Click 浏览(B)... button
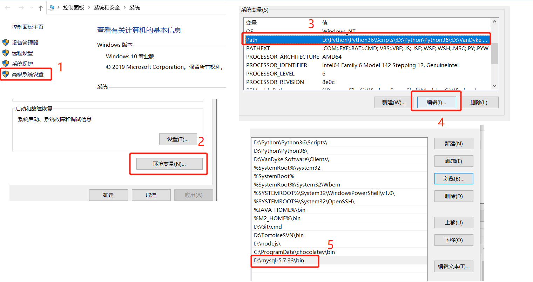This screenshot has width=533, height=282. point(454,178)
